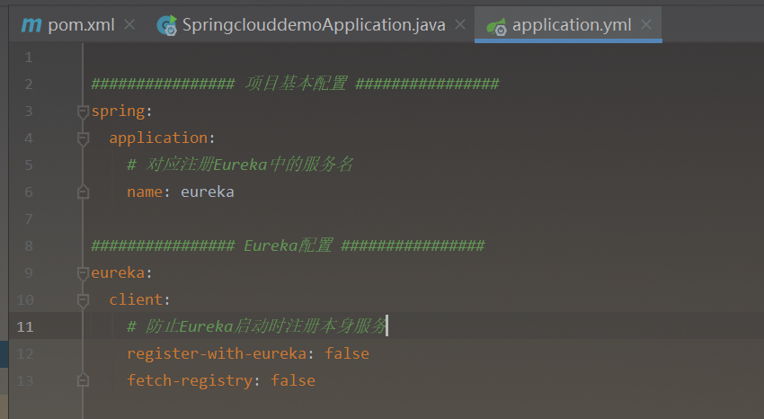
Task: Click 'false' value of register-with-eureka
Action: pyautogui.click(x=347, y=353)
